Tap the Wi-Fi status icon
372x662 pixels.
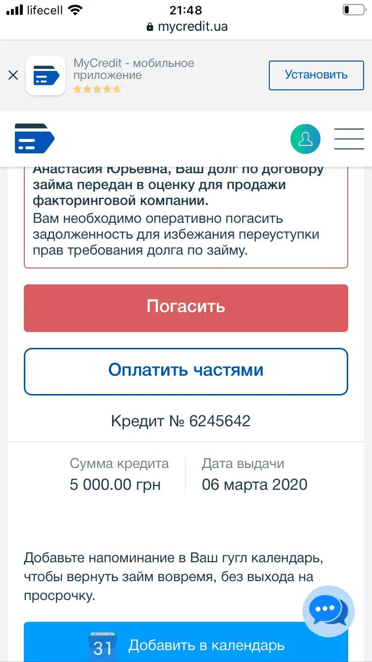point(75,9)
